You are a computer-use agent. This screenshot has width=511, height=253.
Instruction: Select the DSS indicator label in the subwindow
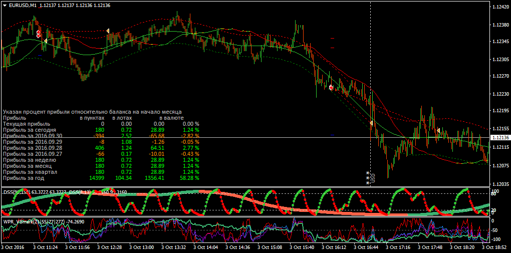[x=65, y=192]
